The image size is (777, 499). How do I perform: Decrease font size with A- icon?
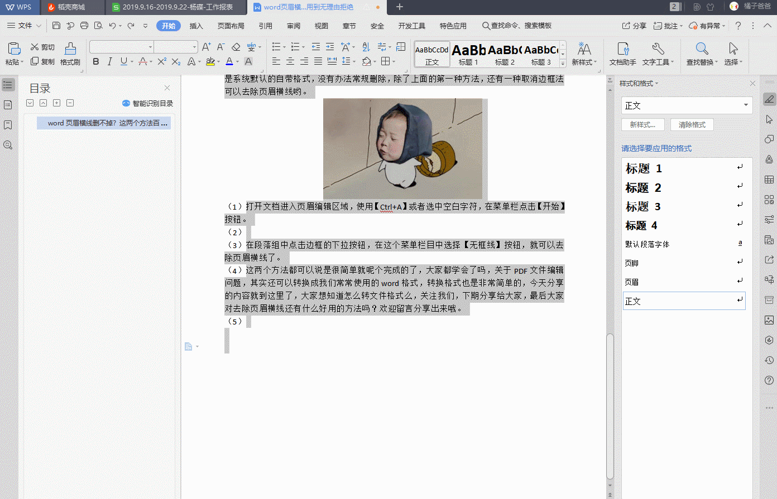coord(221,47)
